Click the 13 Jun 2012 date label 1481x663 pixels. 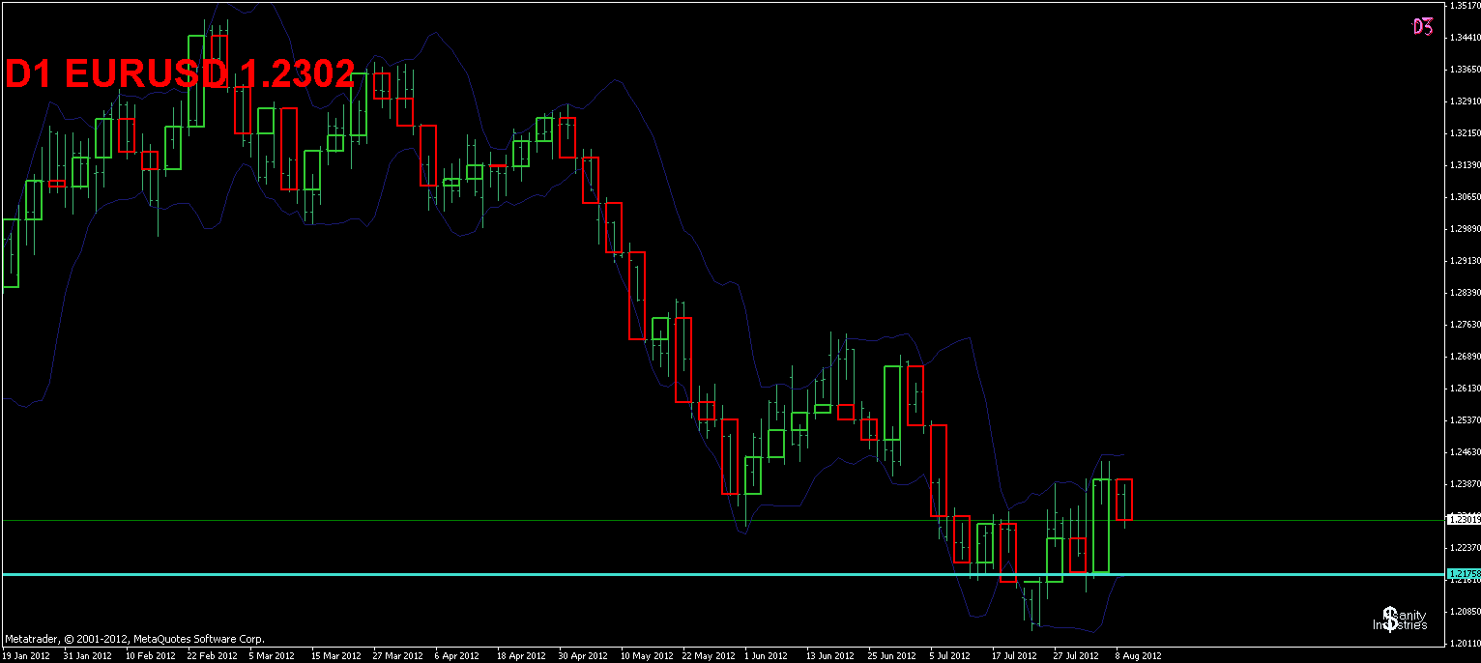point(830,655)
